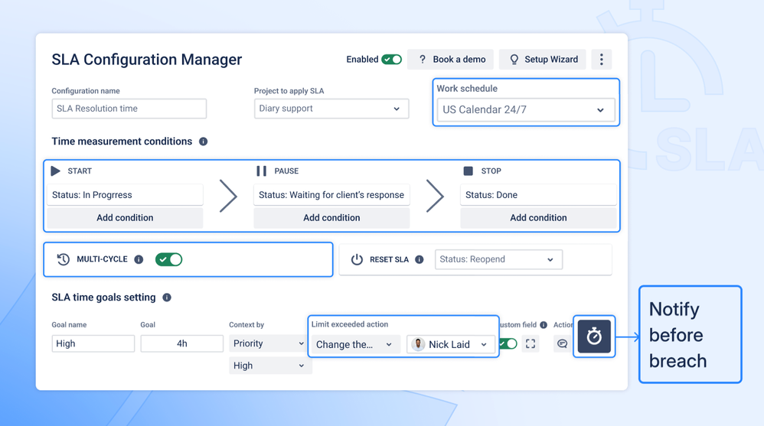Click the expand fullscreen icon in goals row
This screenshot has height=426, width=764.
click(531, 343)
